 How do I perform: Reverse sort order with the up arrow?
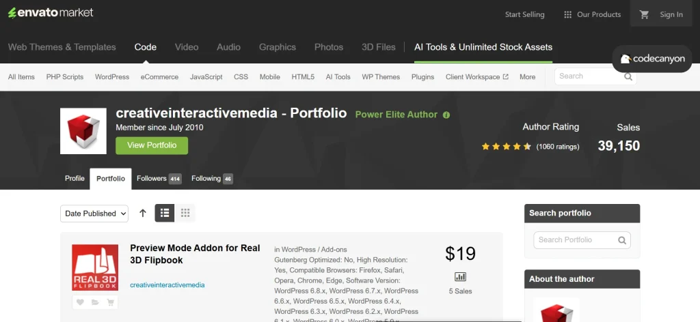pos(143,214)
